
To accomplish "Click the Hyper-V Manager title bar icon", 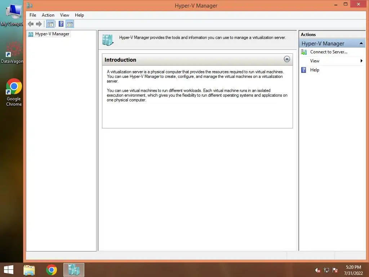I will (x=30, y=5).
